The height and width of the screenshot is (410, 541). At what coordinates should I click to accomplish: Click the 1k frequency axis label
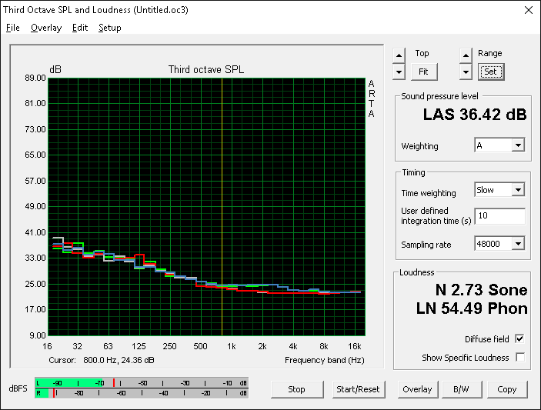(232, 346)
